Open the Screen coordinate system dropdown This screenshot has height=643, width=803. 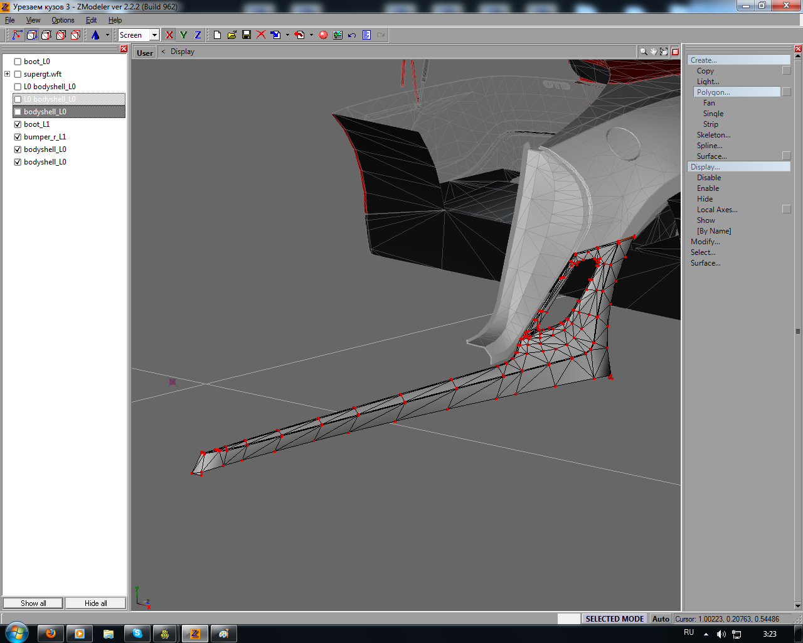154,35
